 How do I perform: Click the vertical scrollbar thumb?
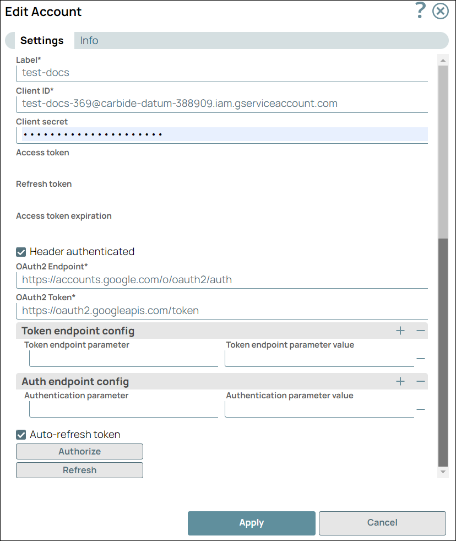click(x=442, y=353)
